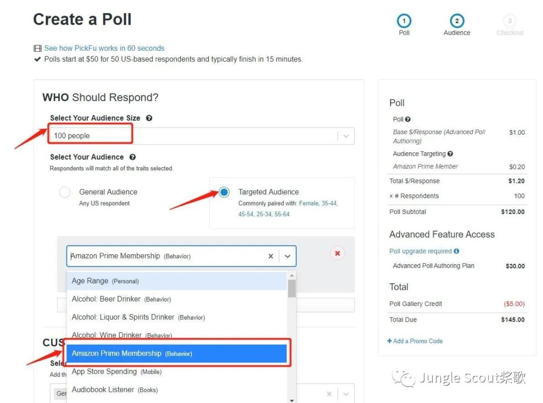This screenshot has height=403, width=543.
Task: Click the help icon beside Audience Size
Action: click(x=149, y=118)
